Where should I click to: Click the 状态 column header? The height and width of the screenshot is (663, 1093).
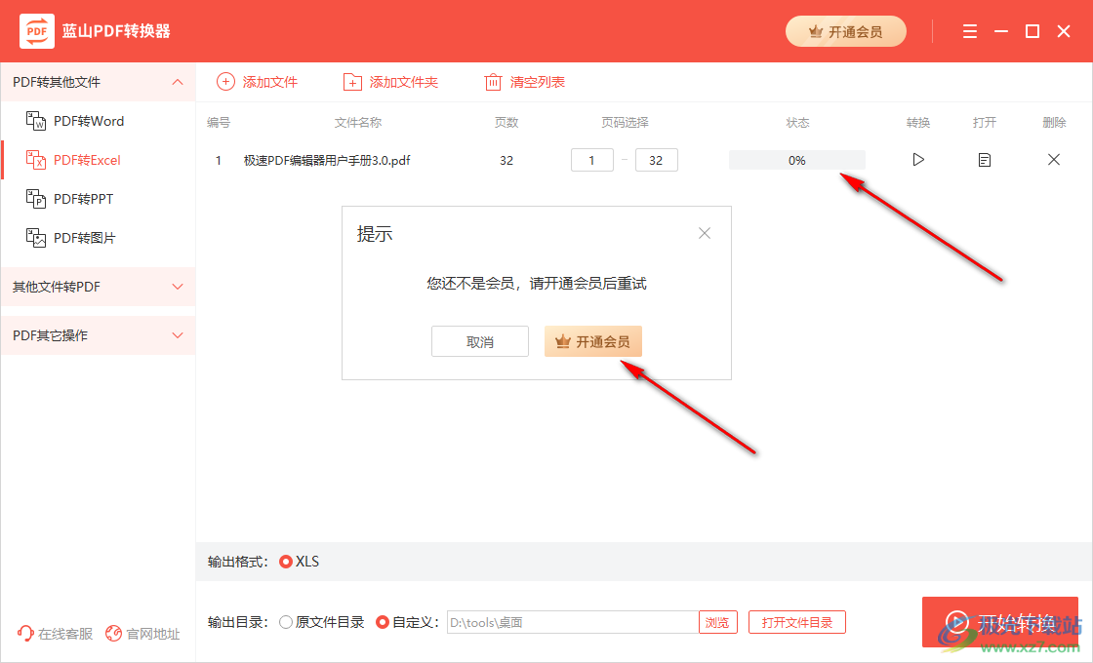pos(797,123)
